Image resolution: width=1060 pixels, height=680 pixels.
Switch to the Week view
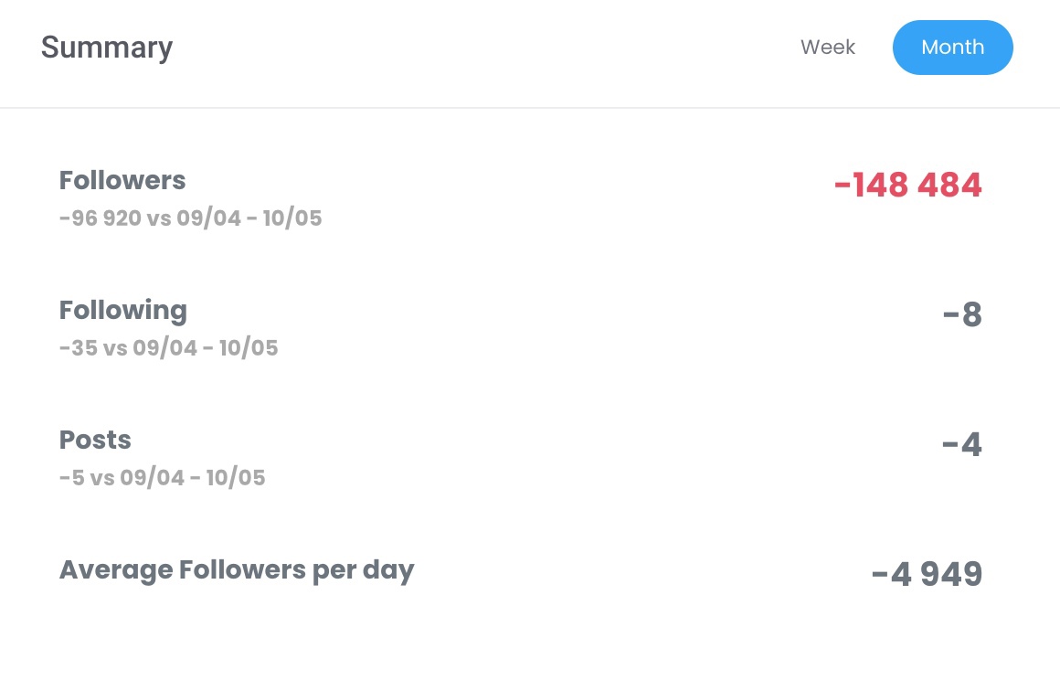[x=828, y=48]
